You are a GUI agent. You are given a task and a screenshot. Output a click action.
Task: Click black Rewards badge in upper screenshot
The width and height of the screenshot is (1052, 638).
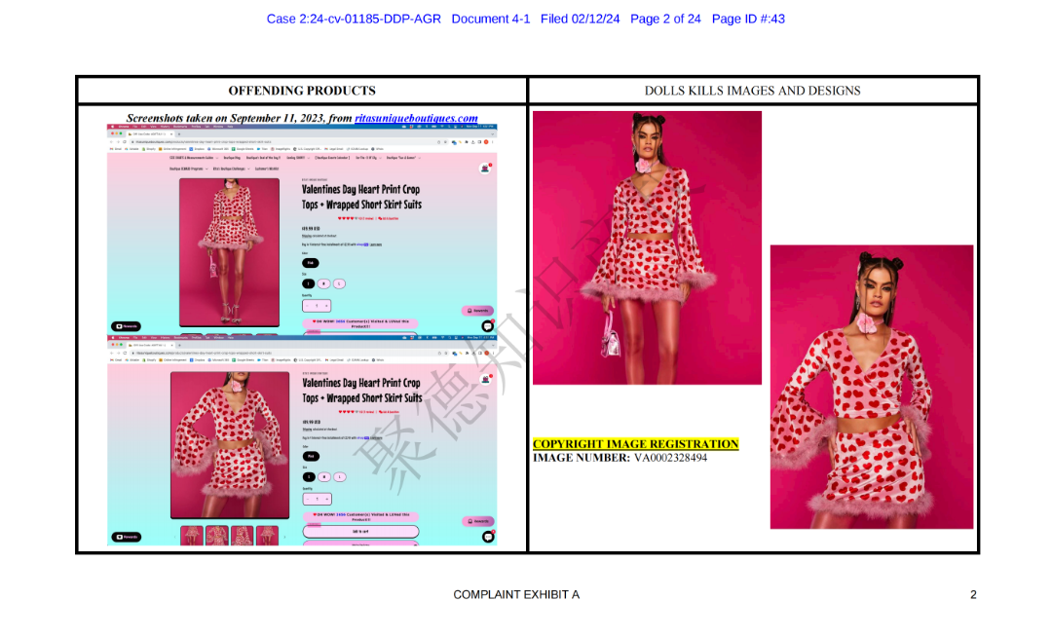pos(126,326)
